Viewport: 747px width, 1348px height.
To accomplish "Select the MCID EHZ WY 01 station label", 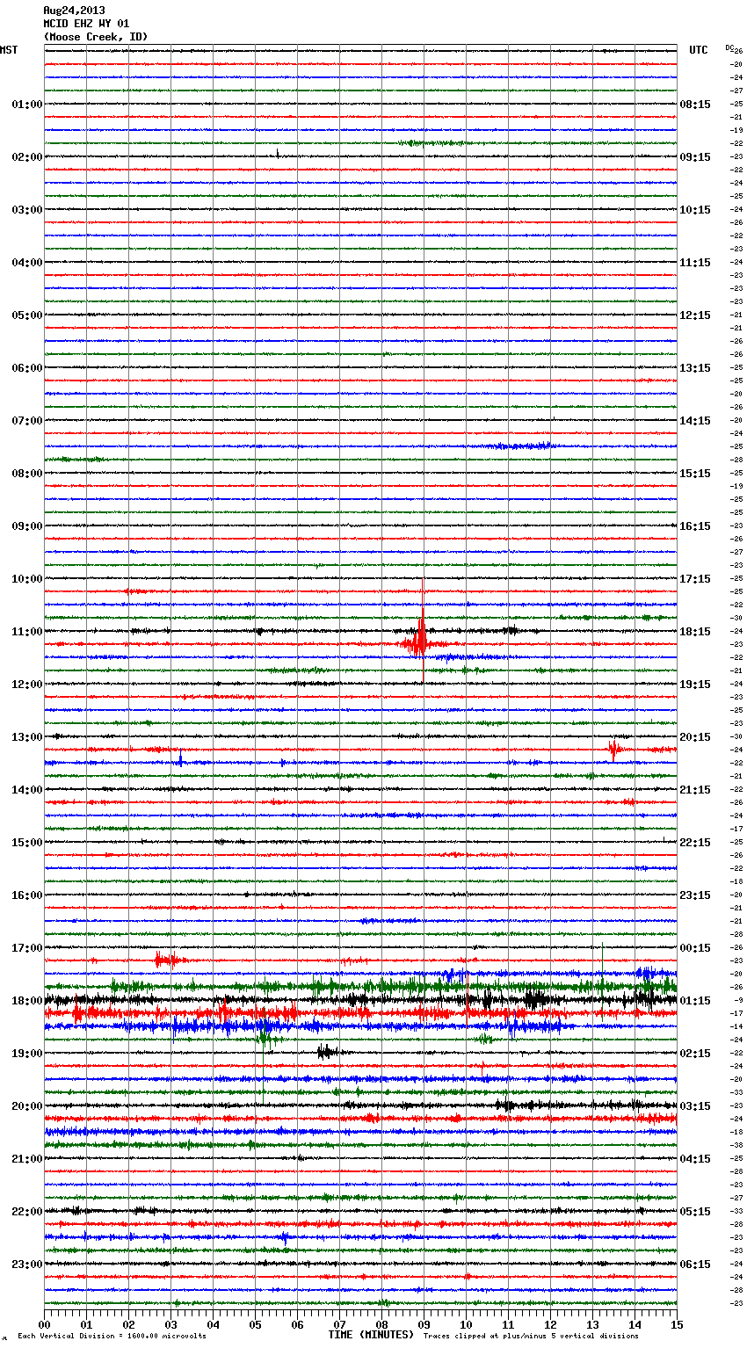I will pyautogui.click(x=86, y=24).
